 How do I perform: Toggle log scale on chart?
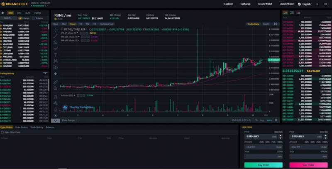pos(262,120)
